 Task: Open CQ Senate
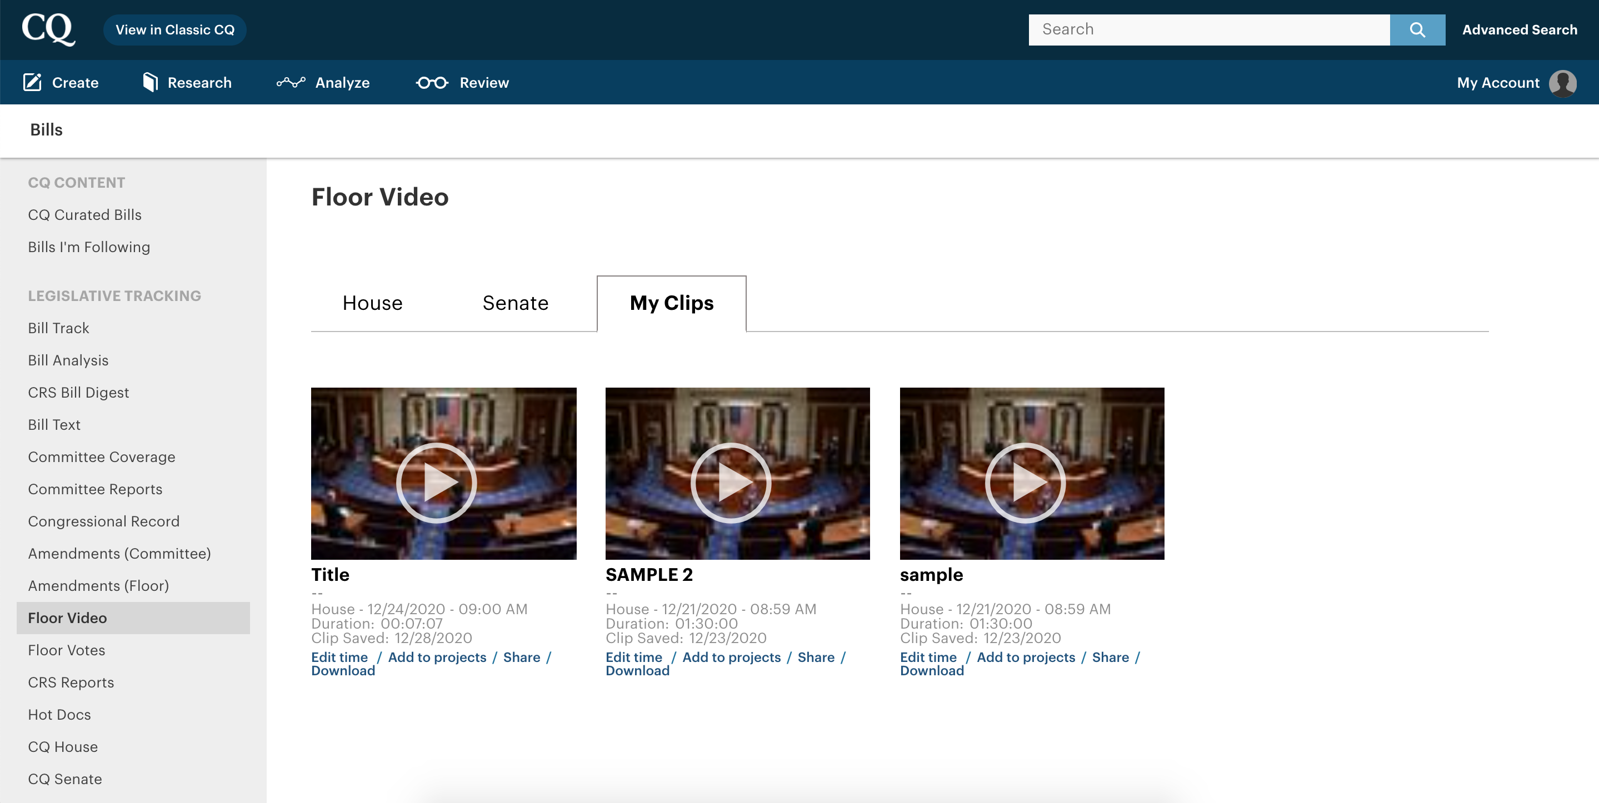[64, 780]
